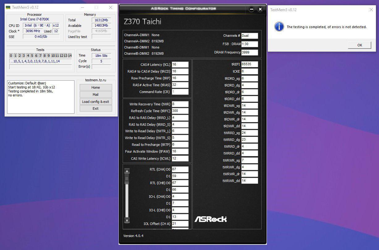Click the Command Rate (CR) field
379x250 pixels.
click(x=180, y=92)
